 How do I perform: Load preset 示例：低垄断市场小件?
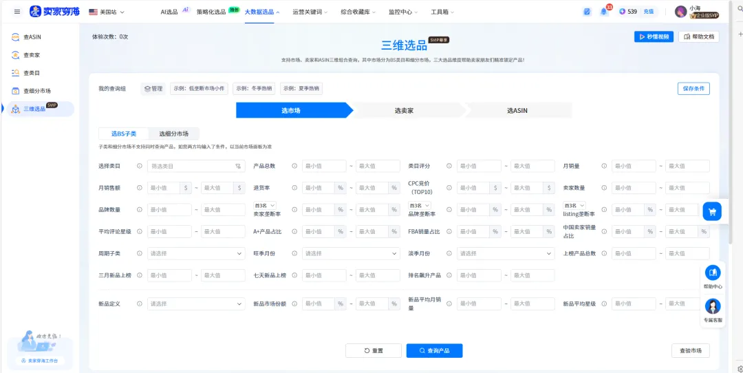tap(199, 89)
